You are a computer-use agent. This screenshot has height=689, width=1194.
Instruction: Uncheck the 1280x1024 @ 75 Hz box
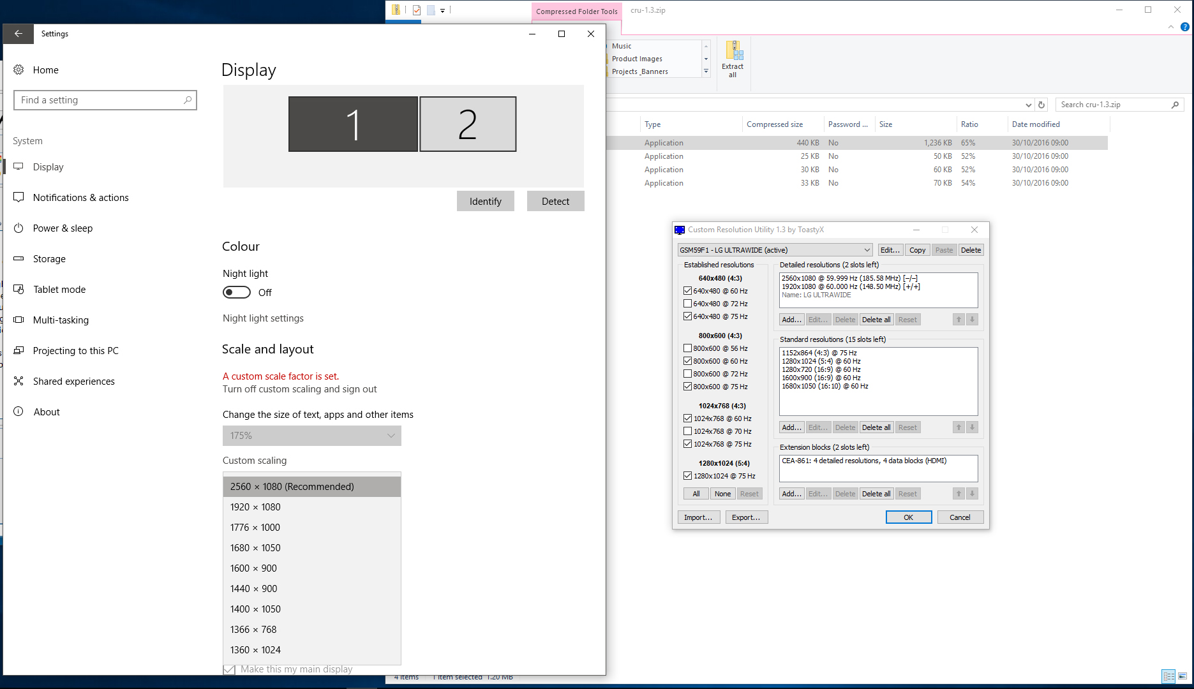point(687,476)
